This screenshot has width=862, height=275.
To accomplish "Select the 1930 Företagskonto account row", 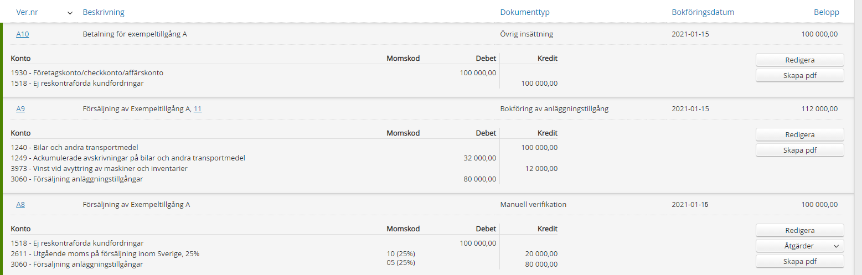I will click(87, 73).
